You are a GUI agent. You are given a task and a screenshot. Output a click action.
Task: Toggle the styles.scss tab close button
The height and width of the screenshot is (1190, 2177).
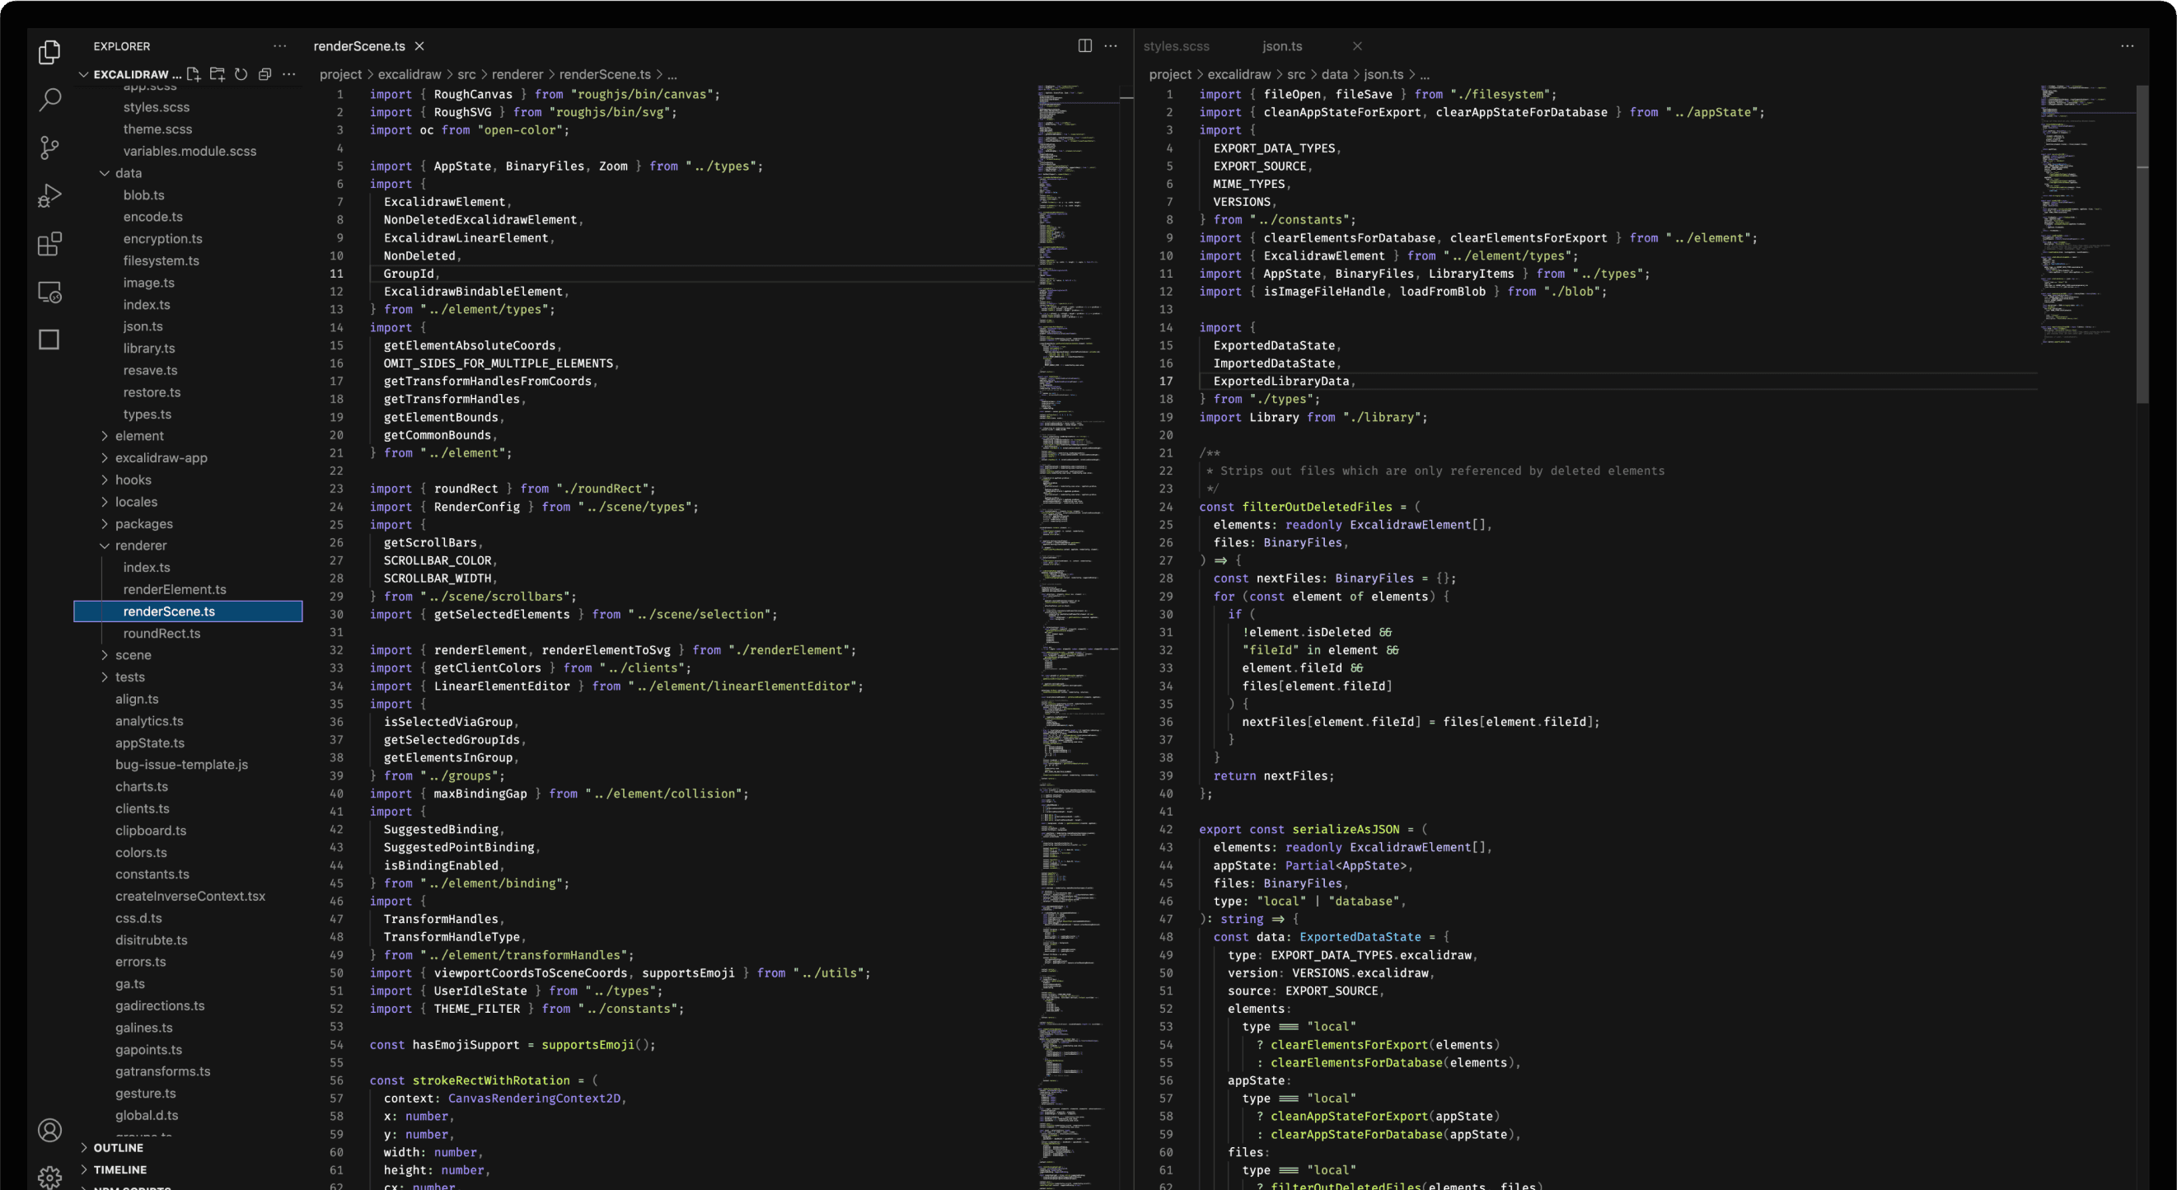click(x=1230, y=45)
